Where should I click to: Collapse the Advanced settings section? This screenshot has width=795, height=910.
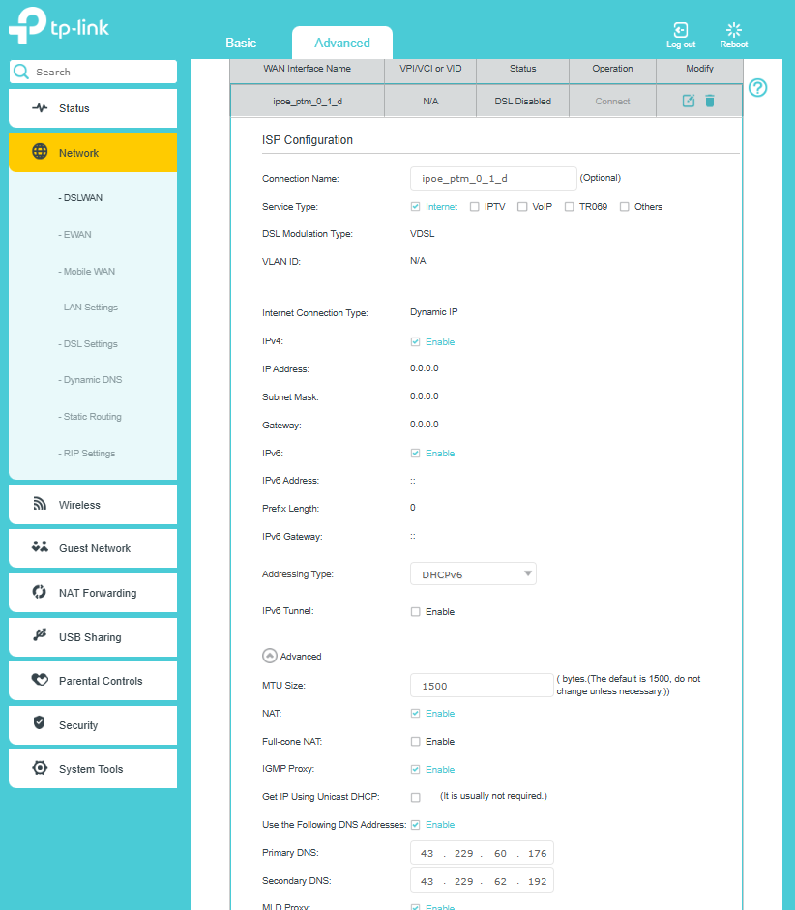pos(270,656)
